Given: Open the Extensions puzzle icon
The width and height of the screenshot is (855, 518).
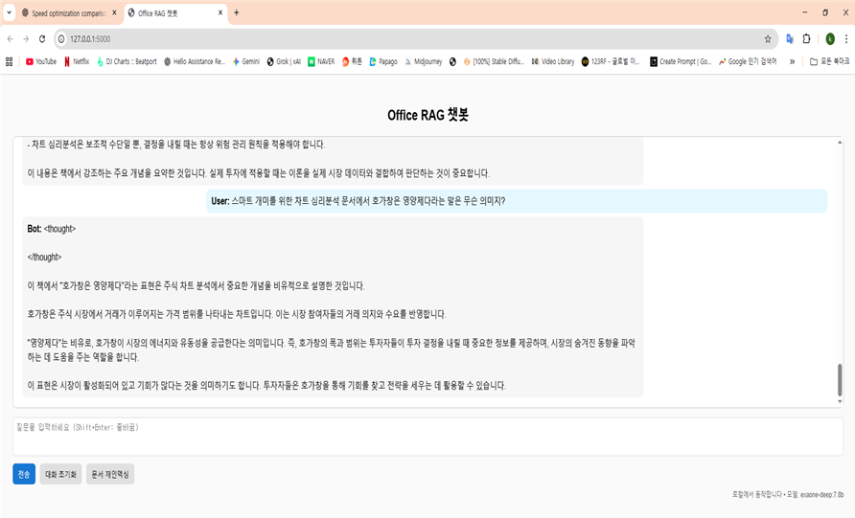Looking at the screenshot, I should (806, 38).
